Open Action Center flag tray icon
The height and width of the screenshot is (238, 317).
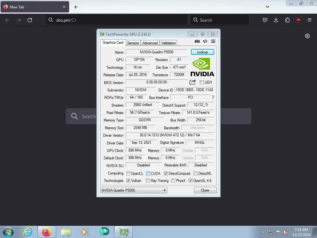click(x=278, y=232)
